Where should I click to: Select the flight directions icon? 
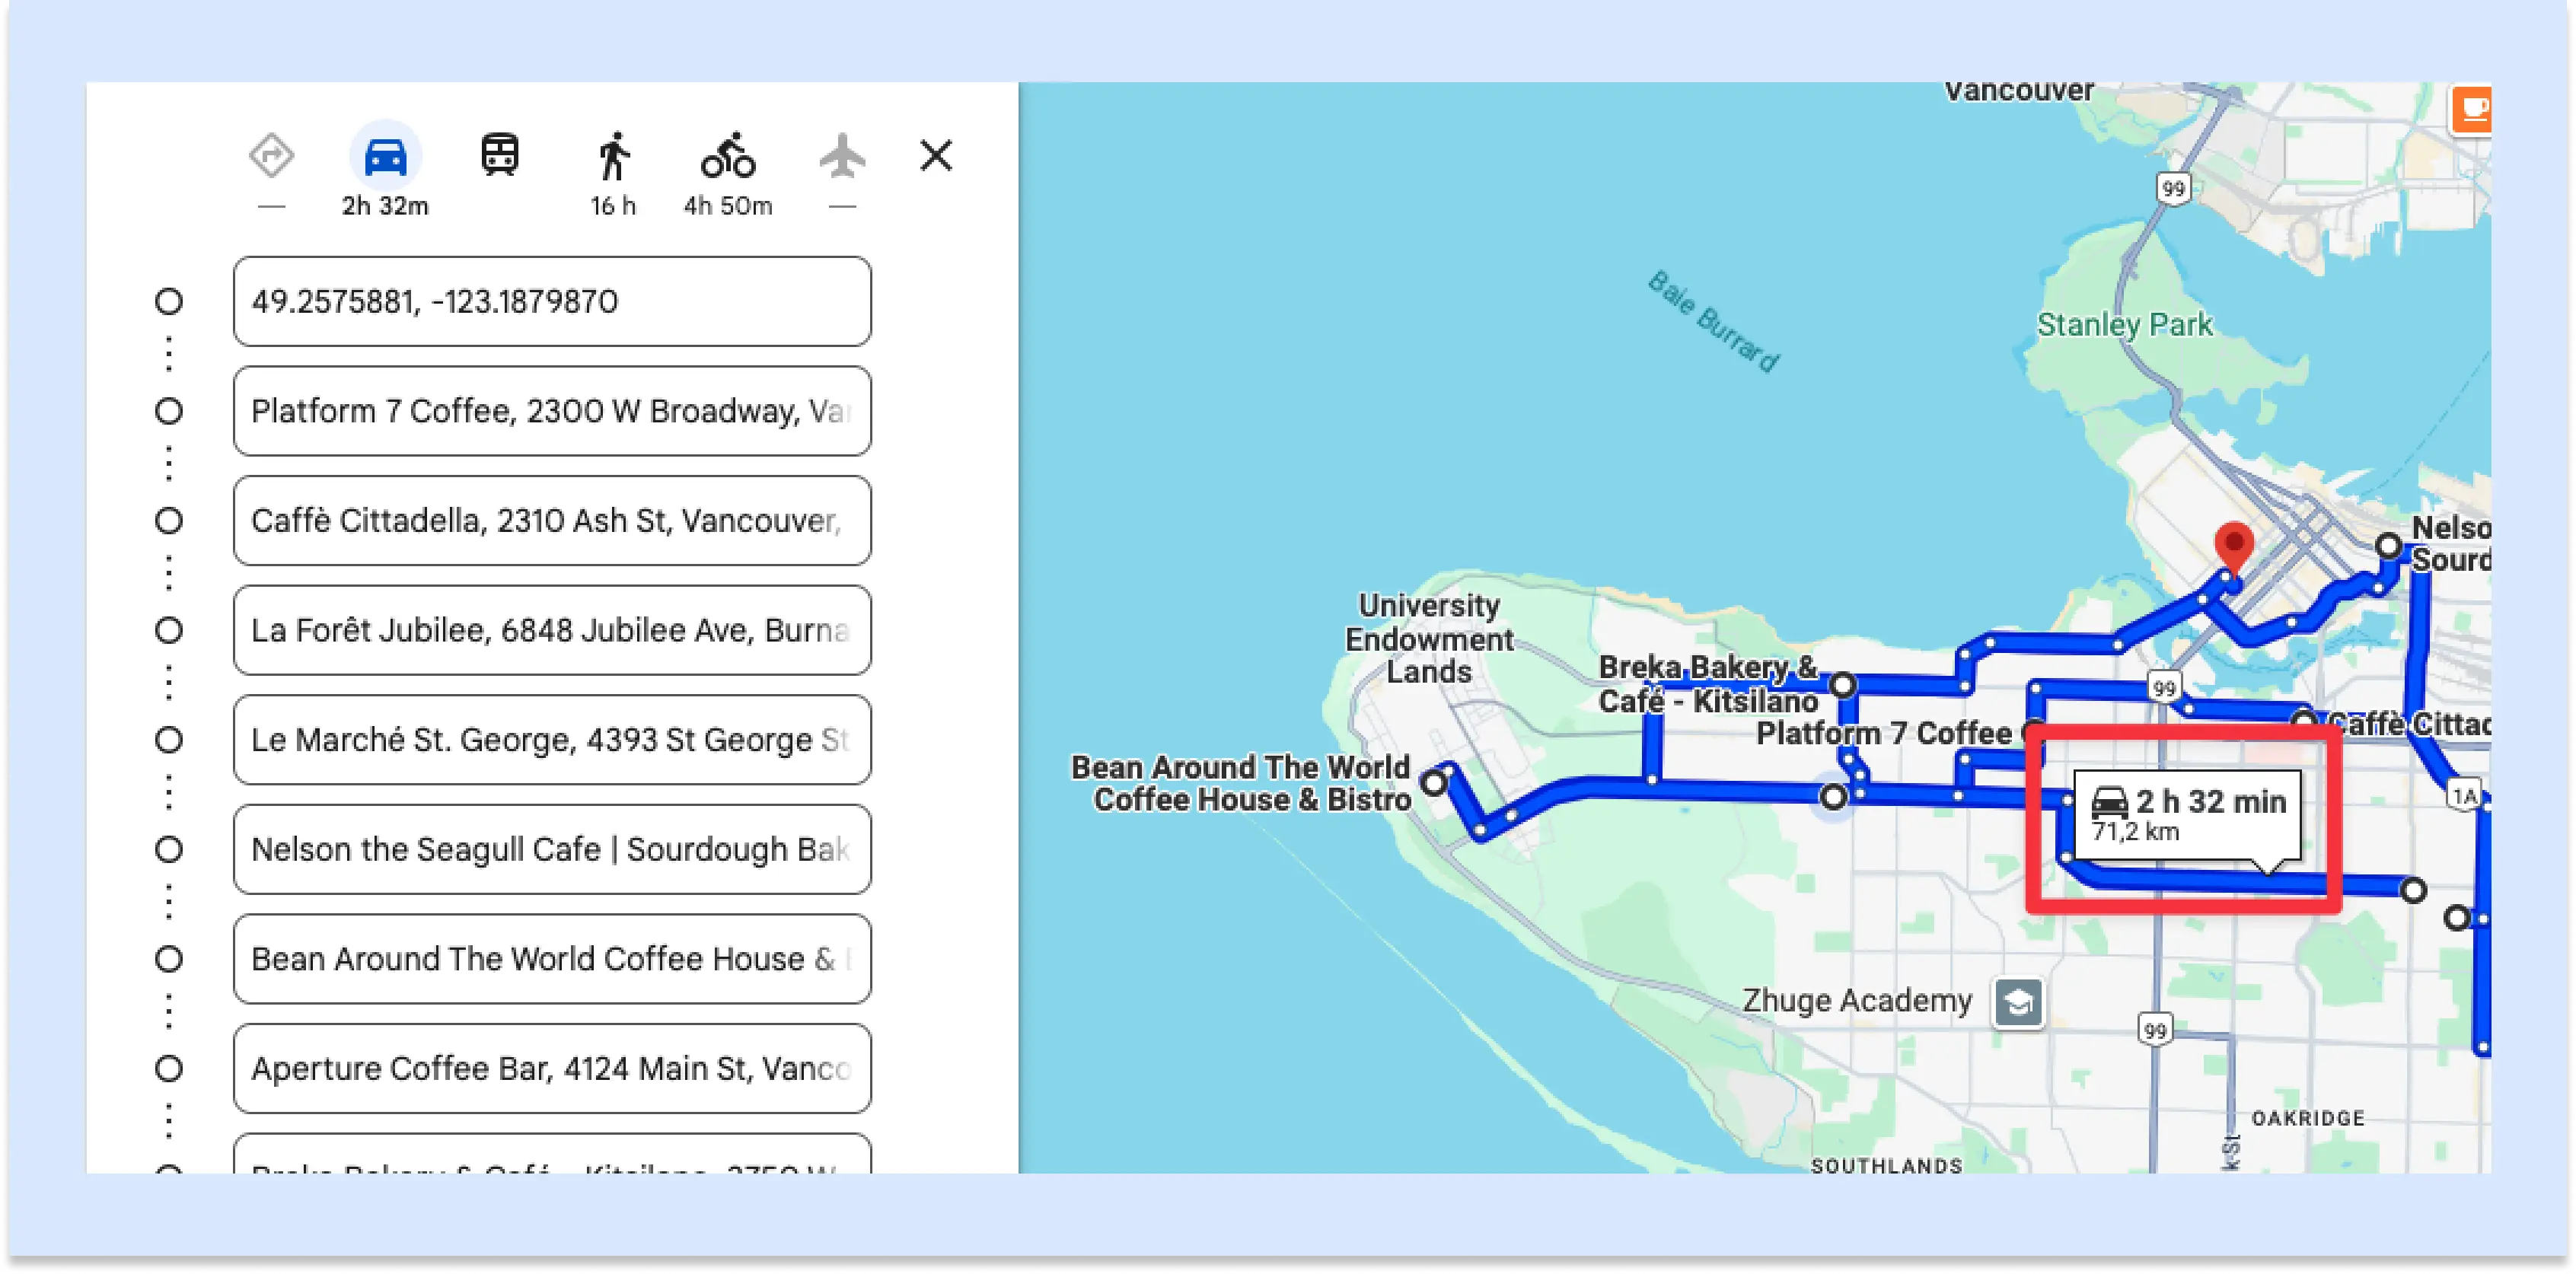click(838, 159)
